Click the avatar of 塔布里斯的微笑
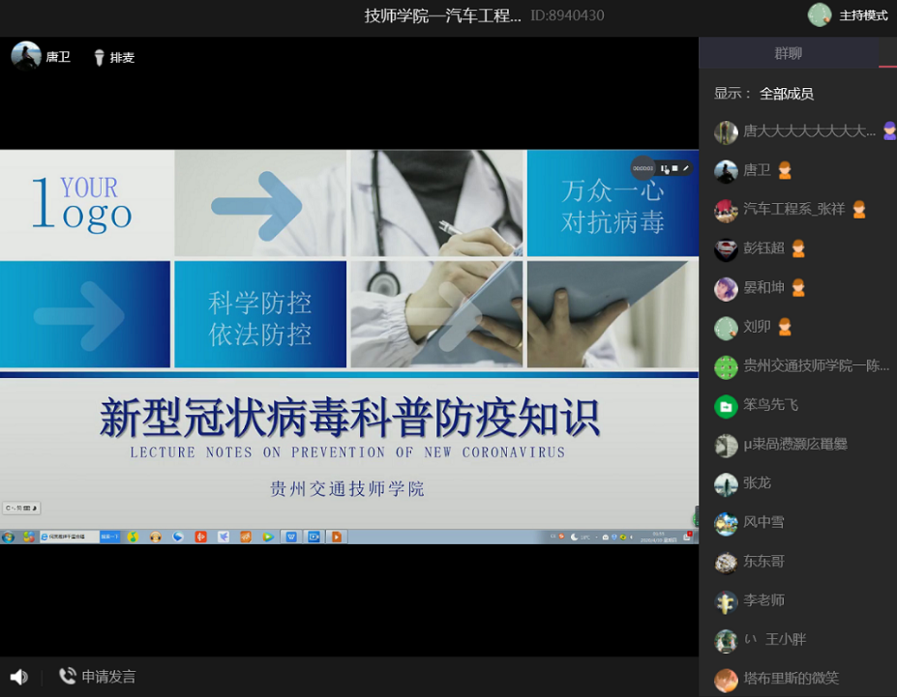This screenshot has width=897, height=697. click(x=726, y=680)
